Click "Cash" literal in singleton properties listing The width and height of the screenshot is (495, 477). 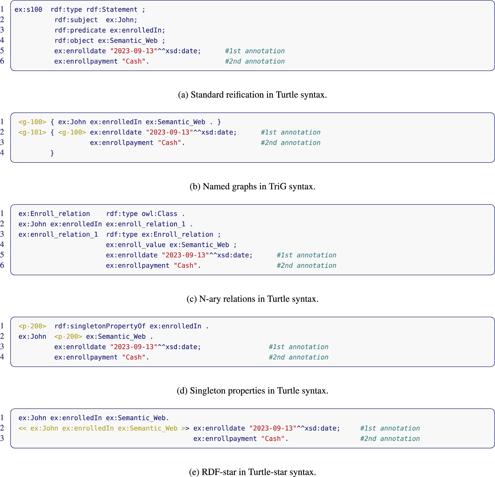[134, 357]
